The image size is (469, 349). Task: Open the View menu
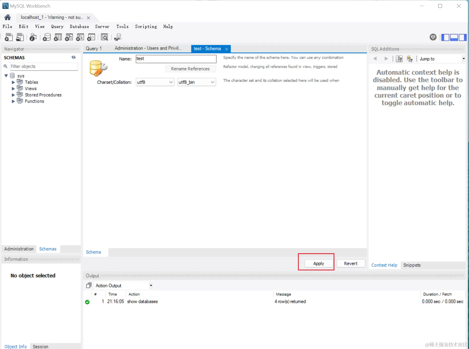point(40,26)
